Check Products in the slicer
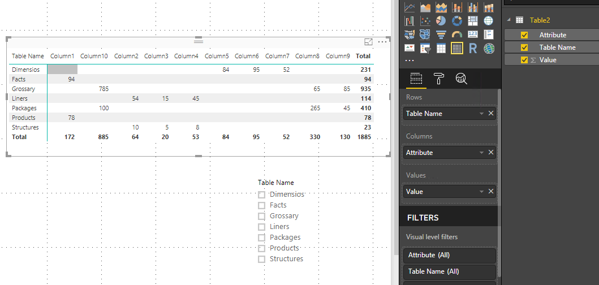599x285 pixels. (261, 248)
